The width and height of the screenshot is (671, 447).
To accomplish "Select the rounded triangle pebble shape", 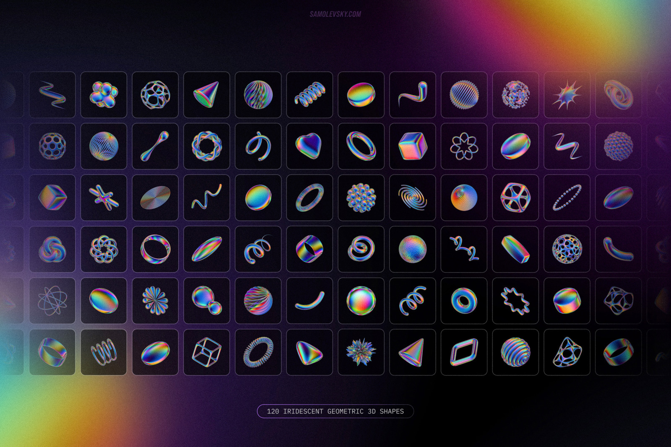I will pos(309,352).
